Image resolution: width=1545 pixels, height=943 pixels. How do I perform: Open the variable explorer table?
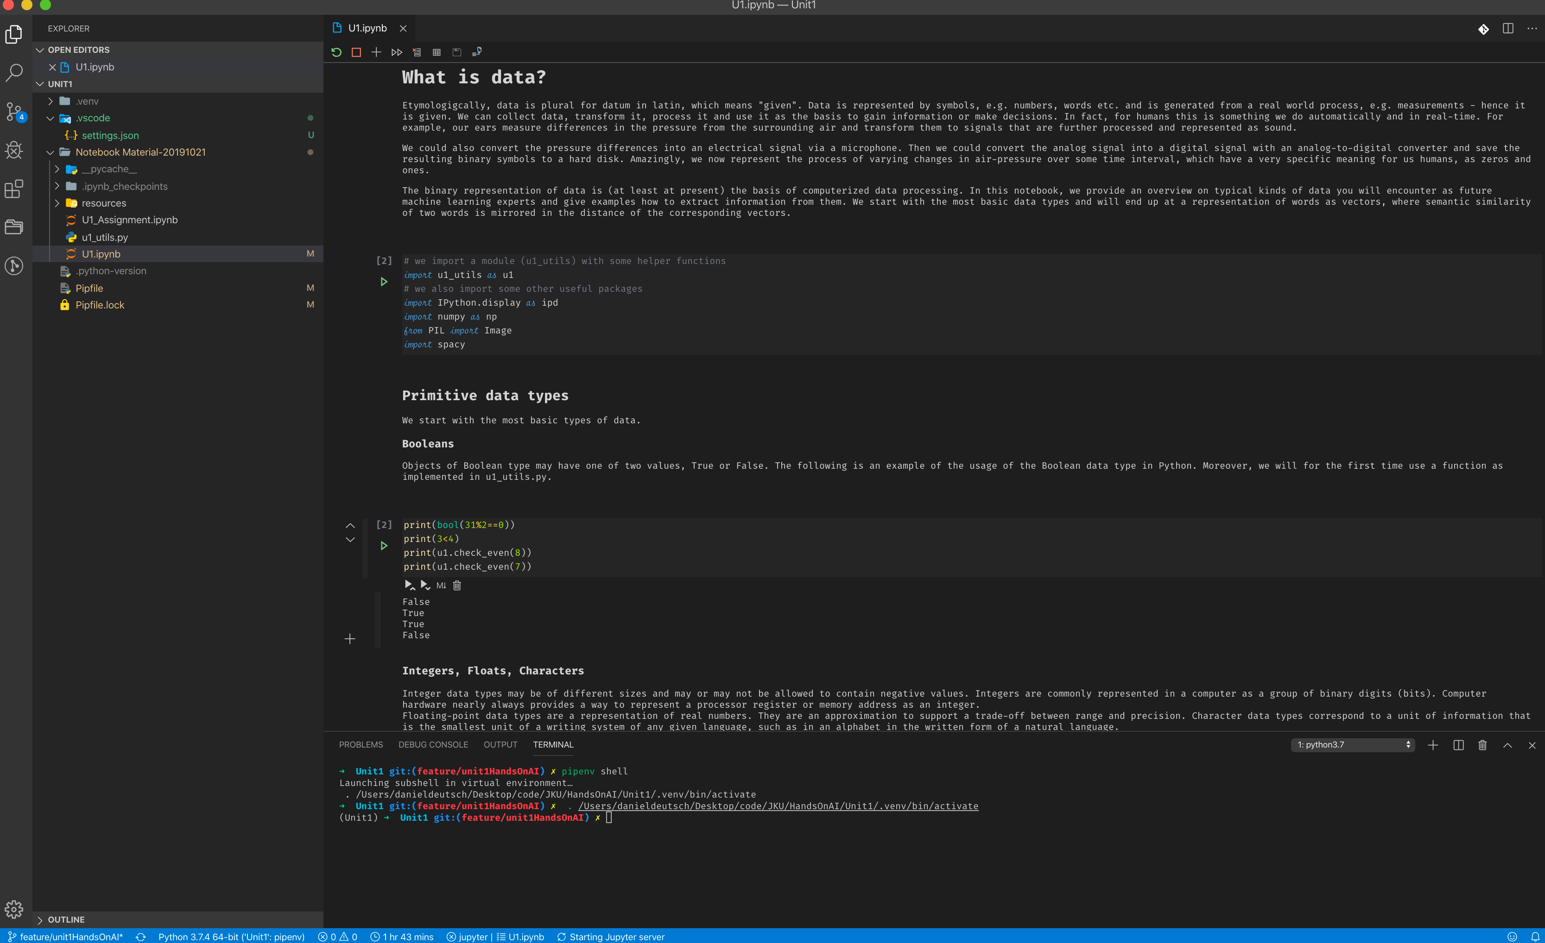click(437, 52)
